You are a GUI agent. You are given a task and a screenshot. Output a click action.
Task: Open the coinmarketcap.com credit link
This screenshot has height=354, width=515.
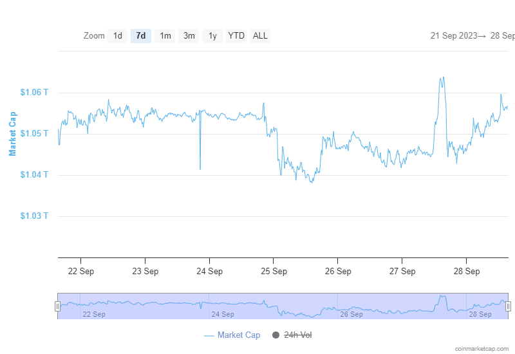coord(482,348)
